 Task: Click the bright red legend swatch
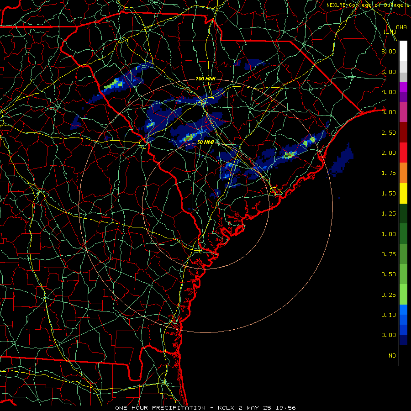[x=403, y=153]
